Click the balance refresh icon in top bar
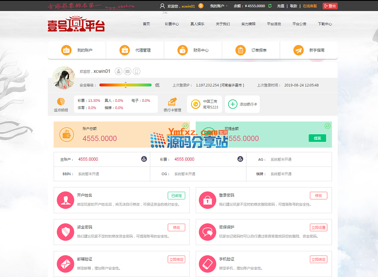378x277 pixels. (x=270, y=6)
